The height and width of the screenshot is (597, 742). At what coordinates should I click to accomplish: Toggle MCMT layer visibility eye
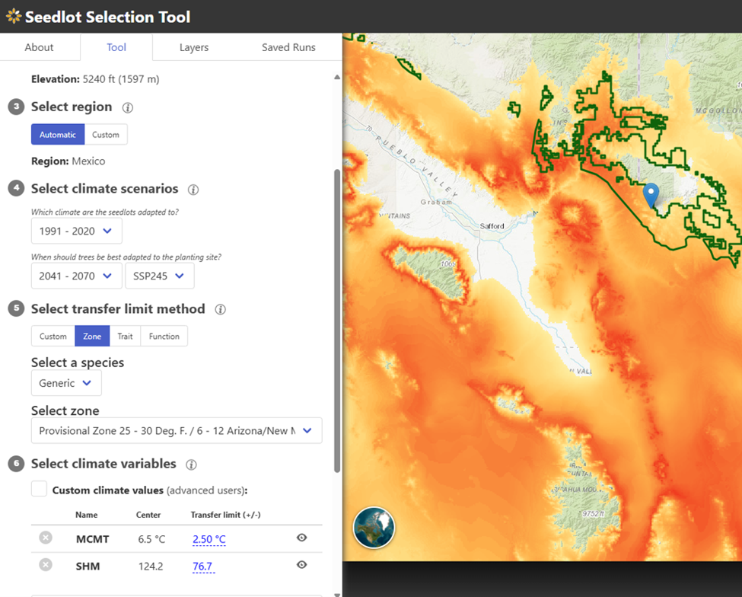(301, 538)
